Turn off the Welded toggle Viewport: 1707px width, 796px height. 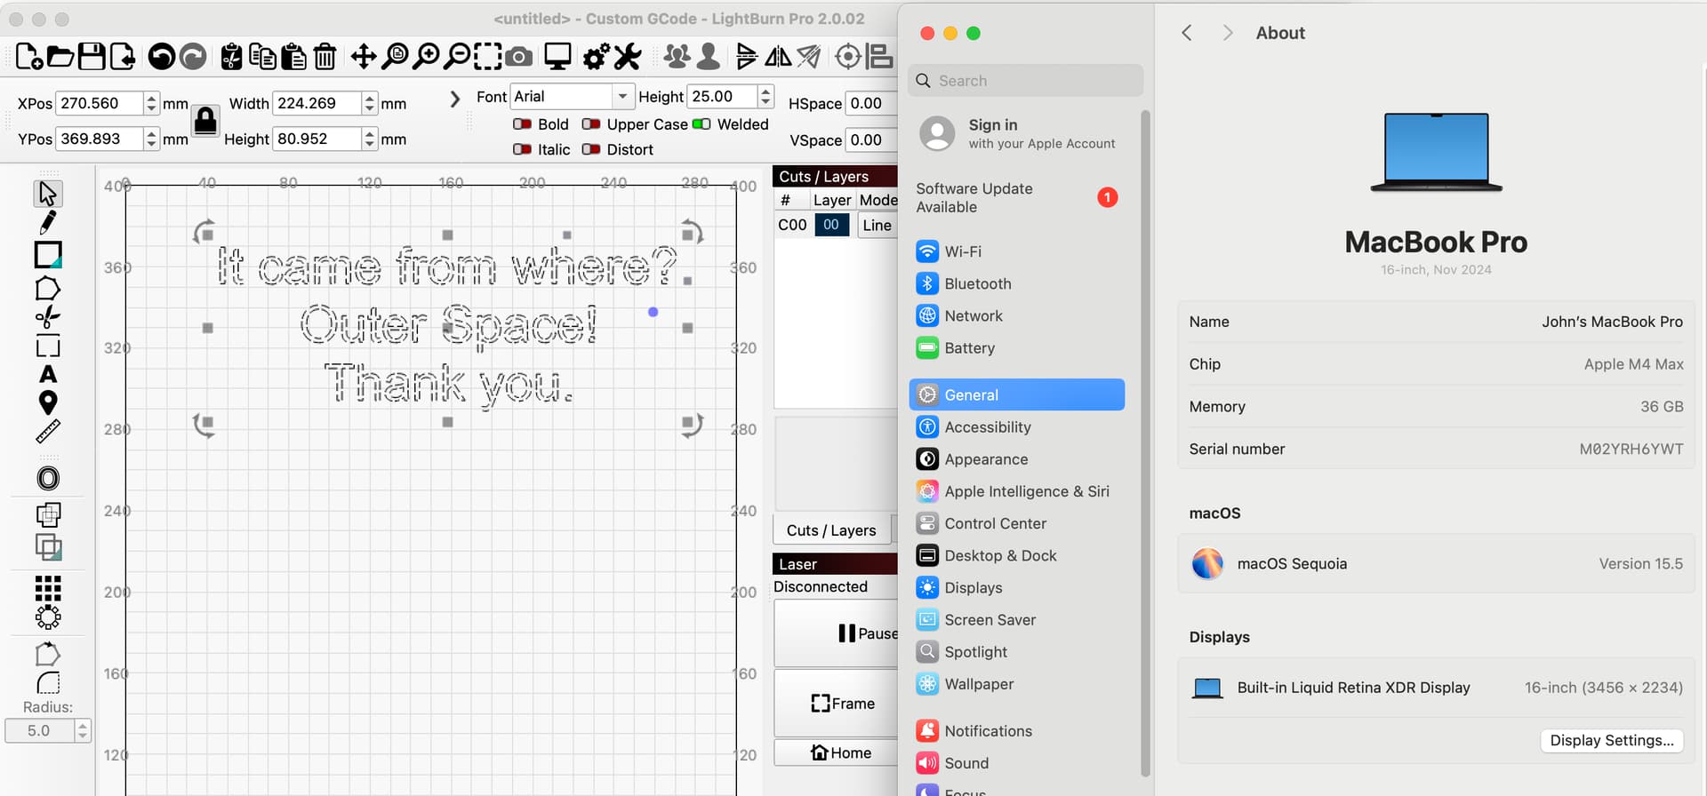coord(701,124)
